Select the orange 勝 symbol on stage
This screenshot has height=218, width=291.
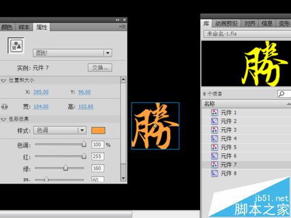pyautogui.click(x=155, y=126)
